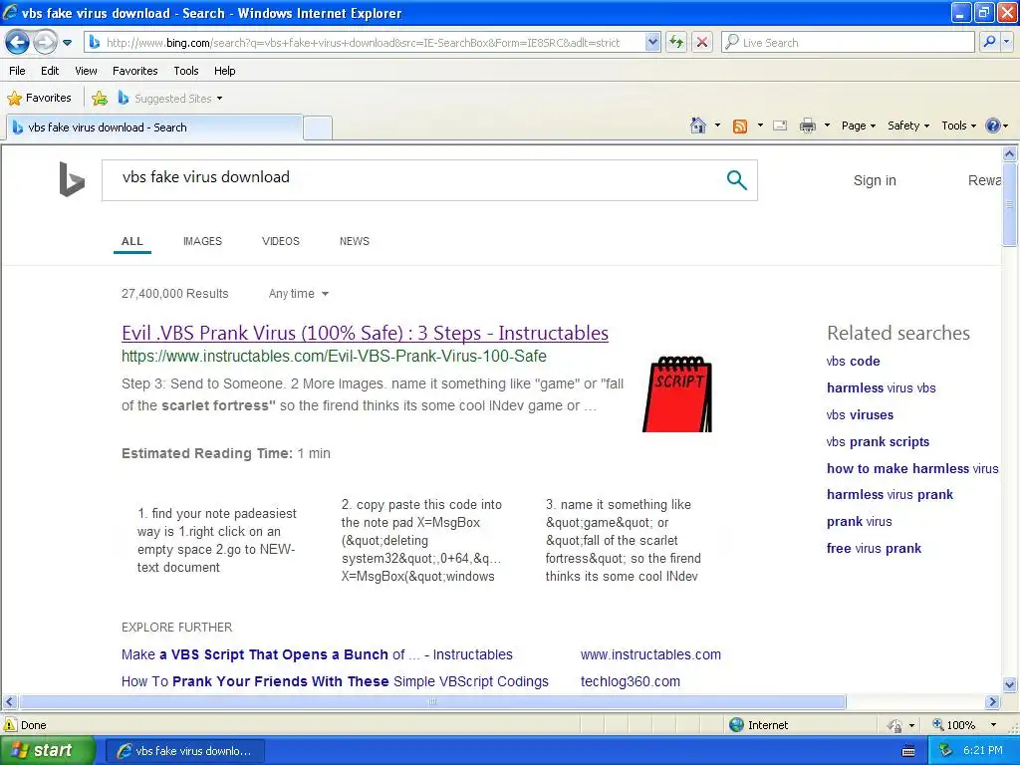Switch to the IMAGES tab

pyautogui.click(x=202, y=241)
